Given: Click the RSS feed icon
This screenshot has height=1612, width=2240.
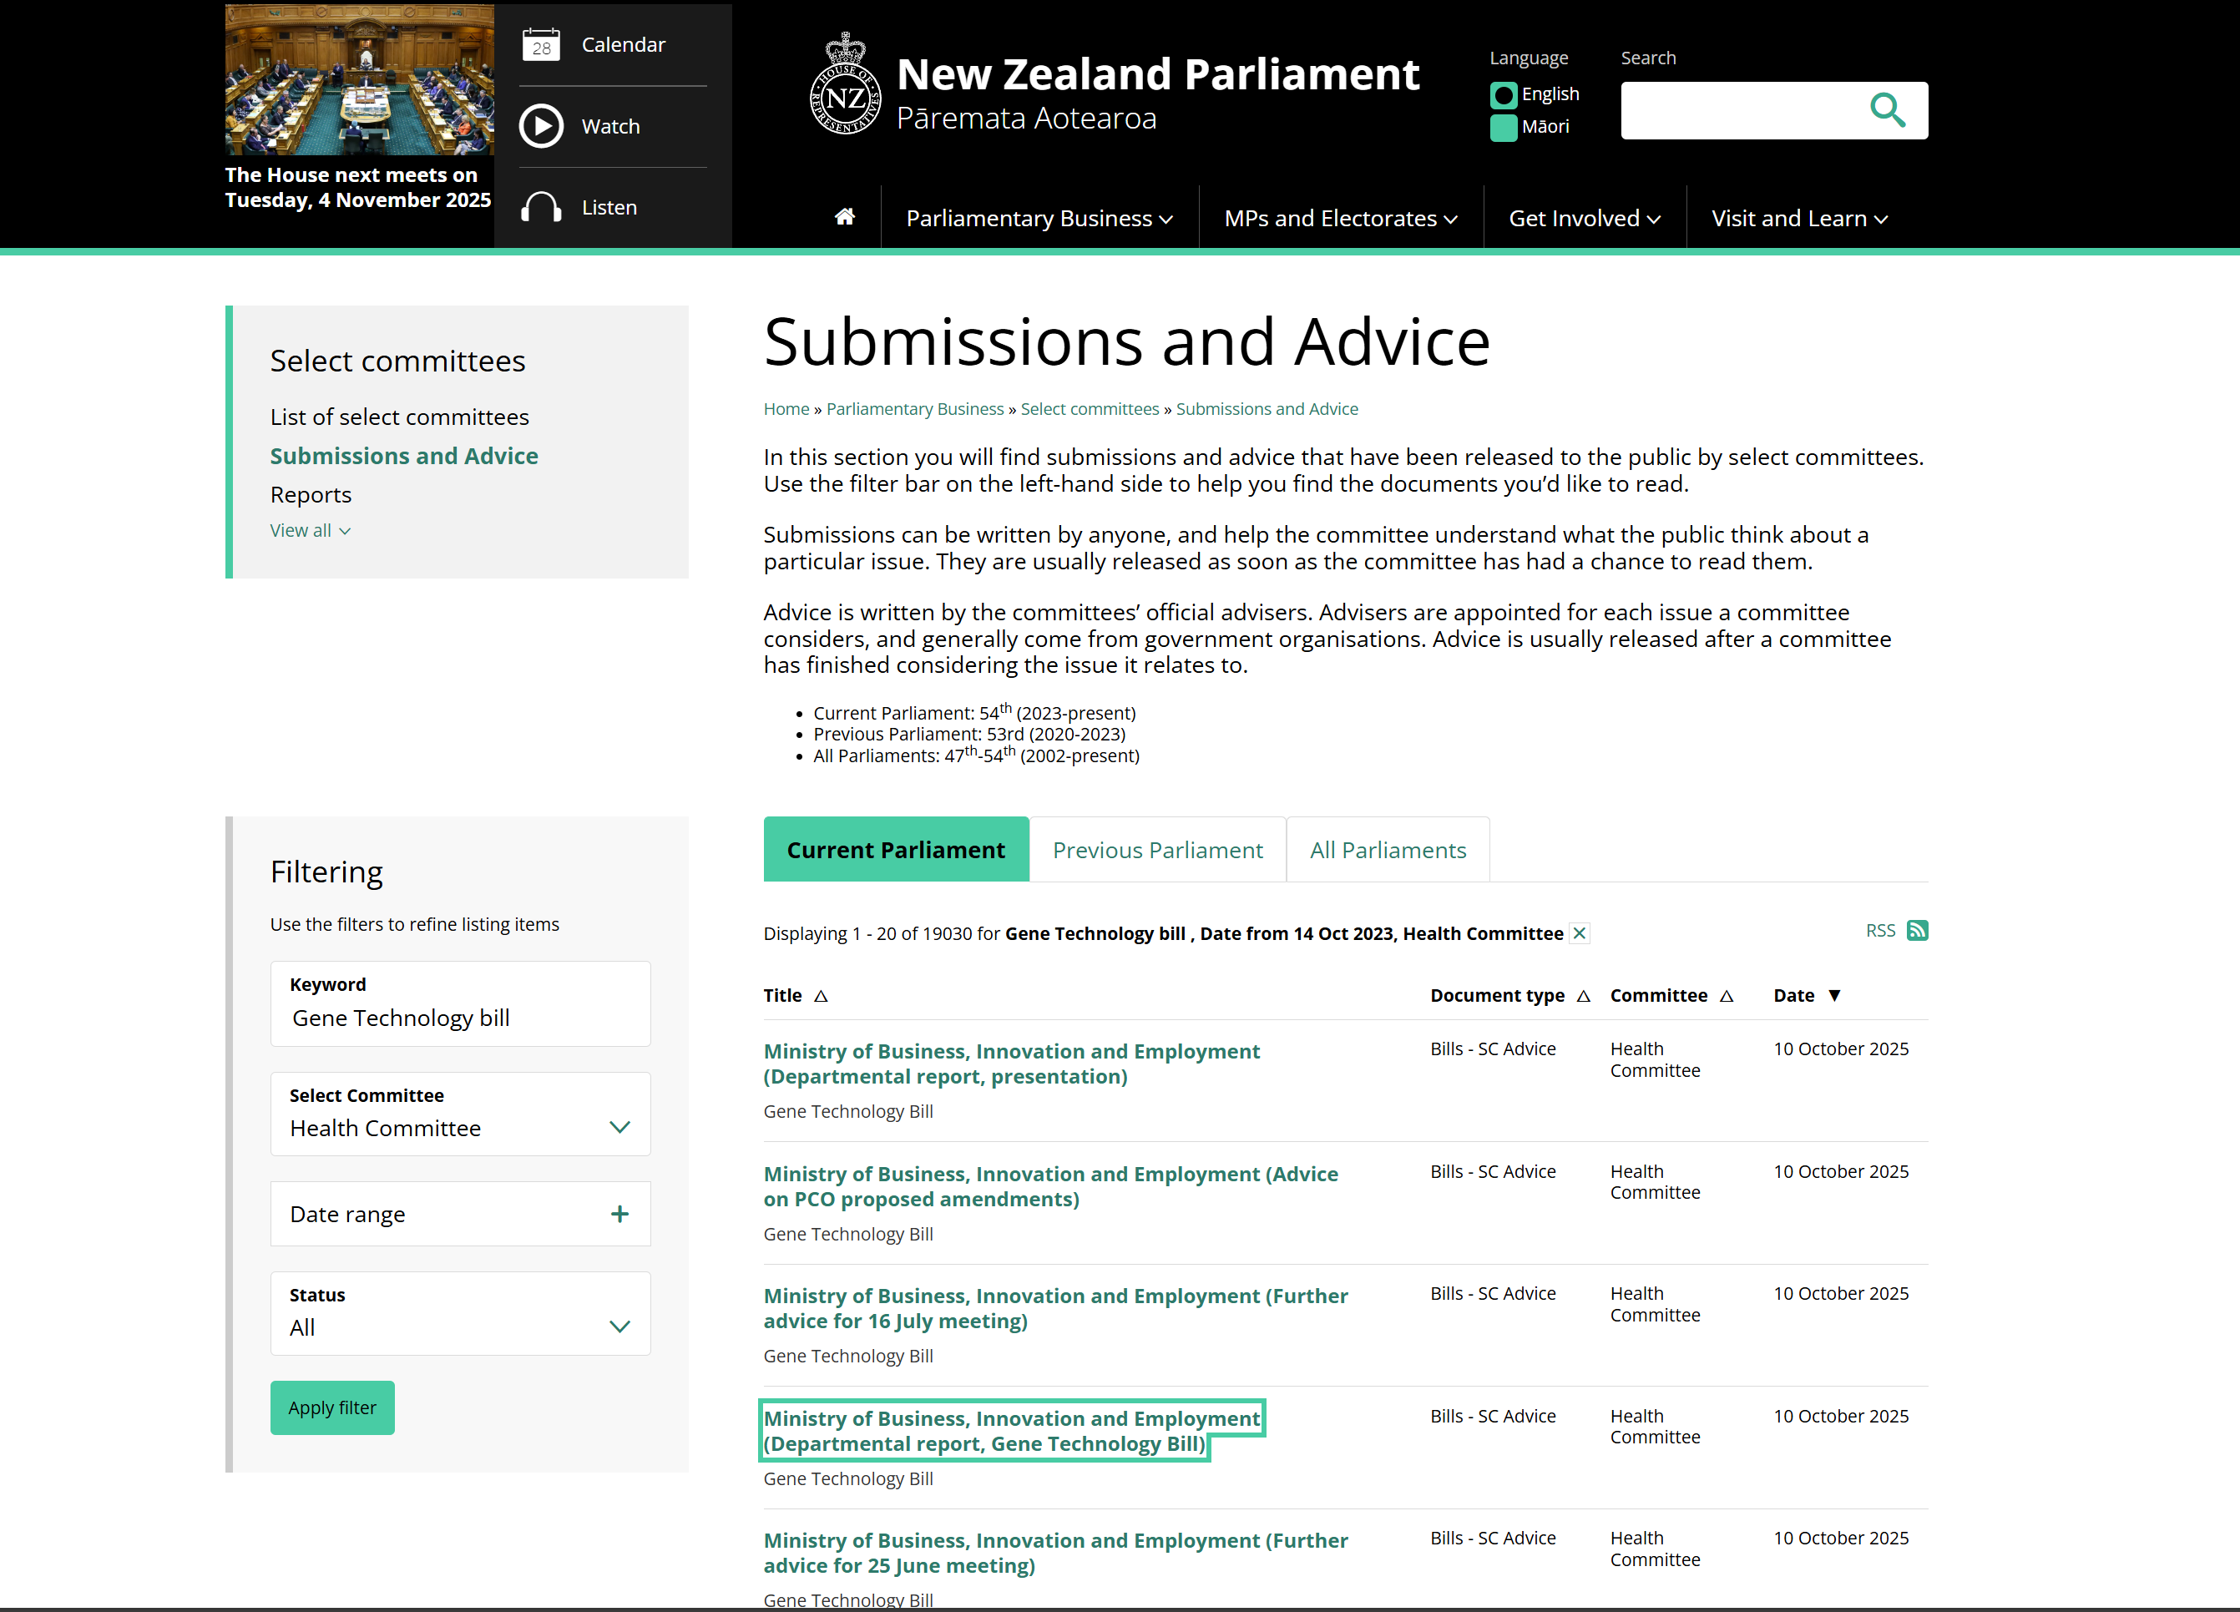Looking at the screenshot, I should coord(1916,931).
